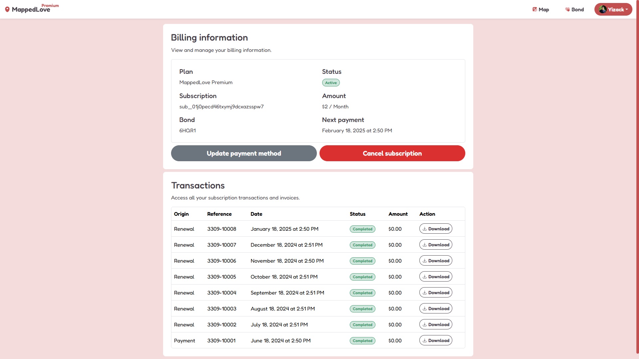This screenshot has width=639, height=359.
Task: Click the Reference column header
Action: tap(219, 214)
